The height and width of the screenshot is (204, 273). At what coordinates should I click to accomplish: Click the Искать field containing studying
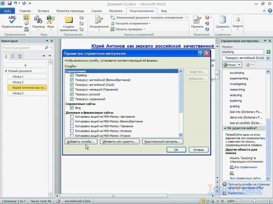(x=243, y=52)
